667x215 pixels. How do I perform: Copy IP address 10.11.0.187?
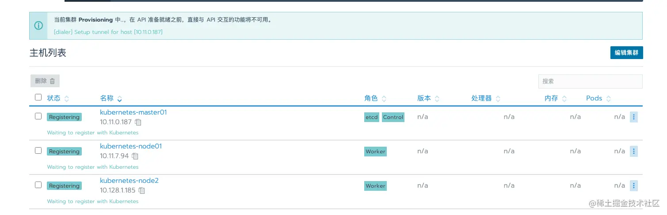(x=138, y=122)
